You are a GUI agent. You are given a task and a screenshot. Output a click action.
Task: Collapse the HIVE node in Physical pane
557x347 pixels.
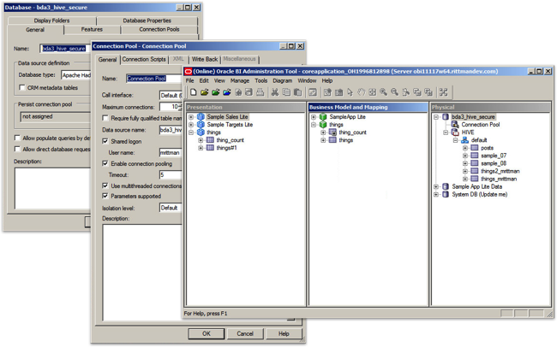pyautogui.click(x=446, y=132)
